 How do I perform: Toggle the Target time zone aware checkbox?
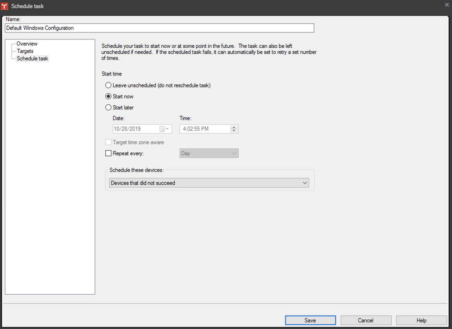(108, 142)
